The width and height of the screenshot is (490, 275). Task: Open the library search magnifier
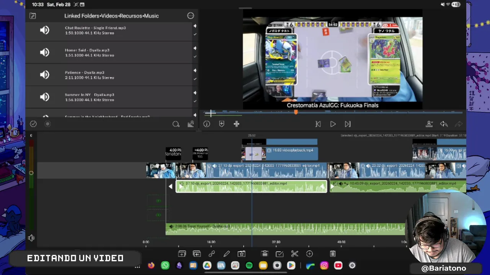click(x=176, y=124)
